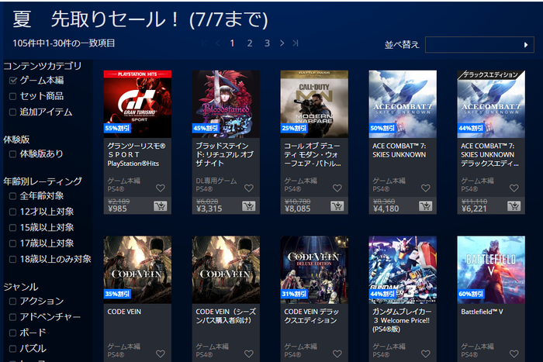The width and height of the screenshot is (543, 362).
Task: Open the ガンダムブレイカー3 title link
Action: pos(401,320)
